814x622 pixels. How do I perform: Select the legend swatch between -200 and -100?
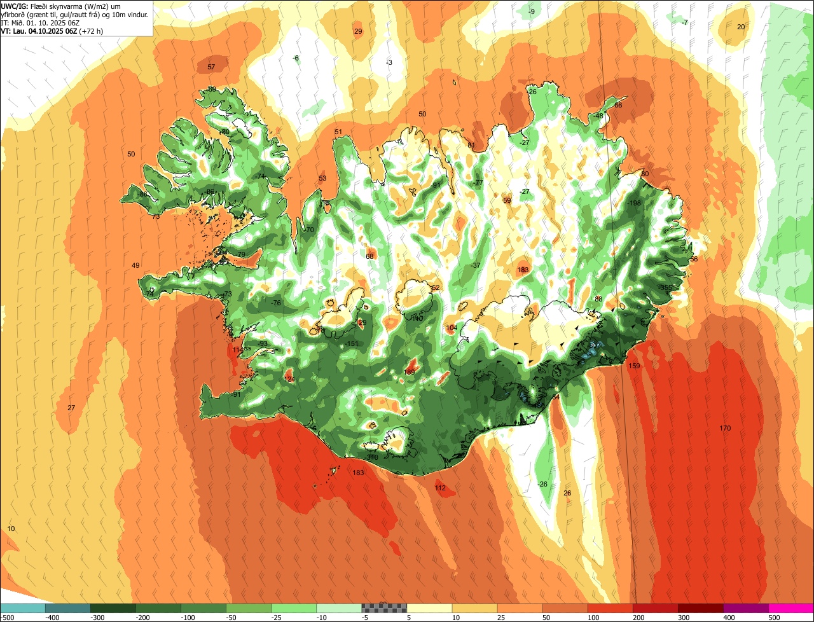click(x=158, y=609)
